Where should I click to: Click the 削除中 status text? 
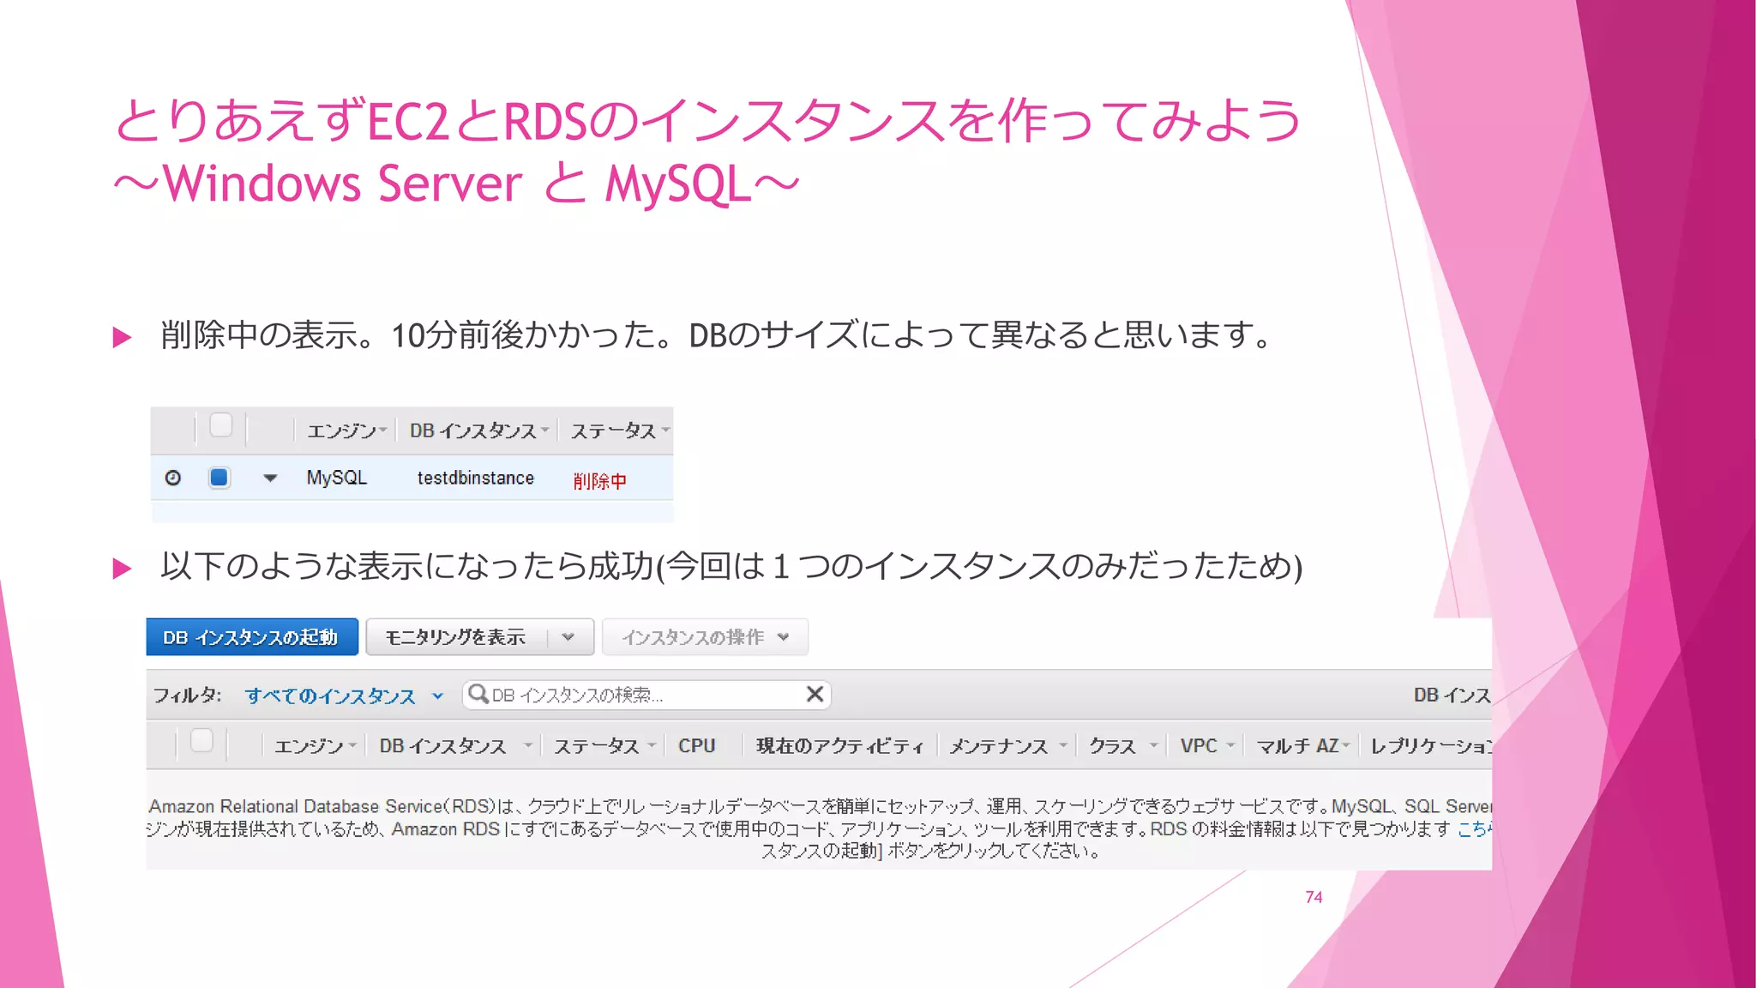click(x=600, y=480)
